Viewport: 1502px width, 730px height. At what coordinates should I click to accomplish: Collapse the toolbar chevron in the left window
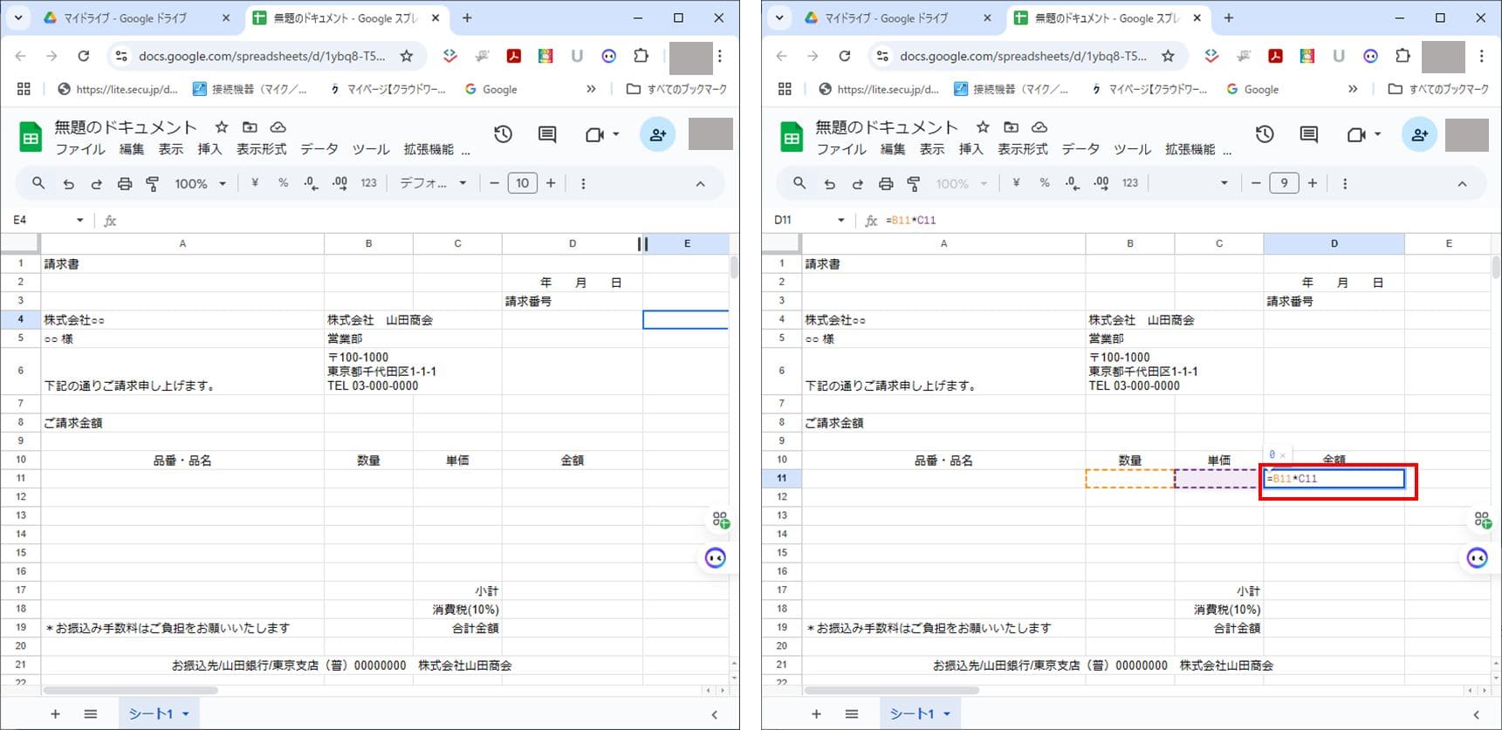pyautogui.click(x=700, y=184)
